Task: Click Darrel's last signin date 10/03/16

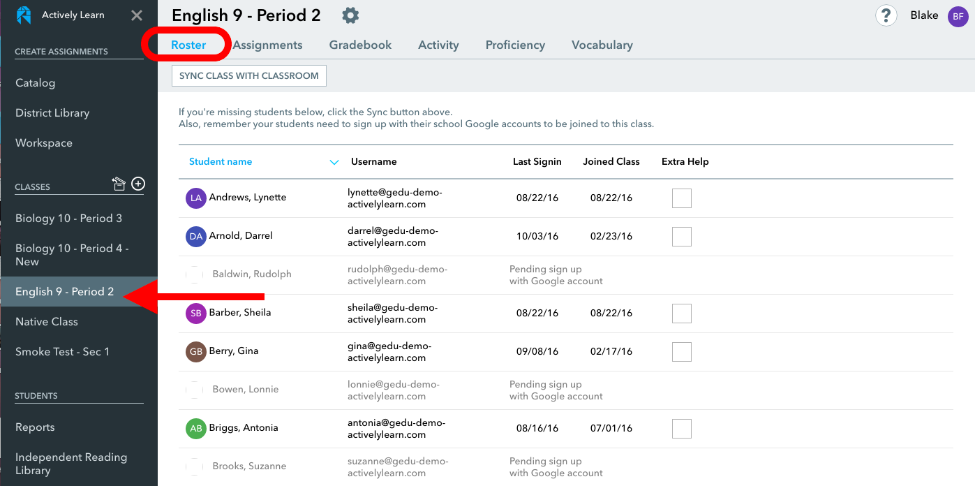Action: click(x=537, y=237)
